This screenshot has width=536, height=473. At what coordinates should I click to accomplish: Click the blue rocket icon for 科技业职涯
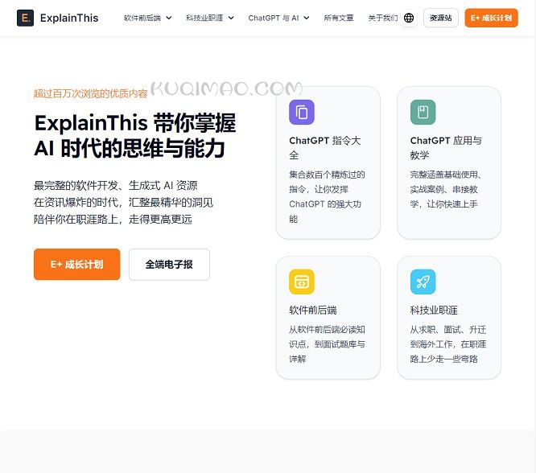pos(423,282)
